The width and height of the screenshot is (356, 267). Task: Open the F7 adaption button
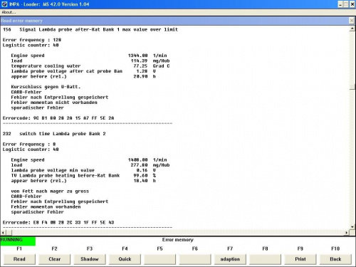click(230, 259)
